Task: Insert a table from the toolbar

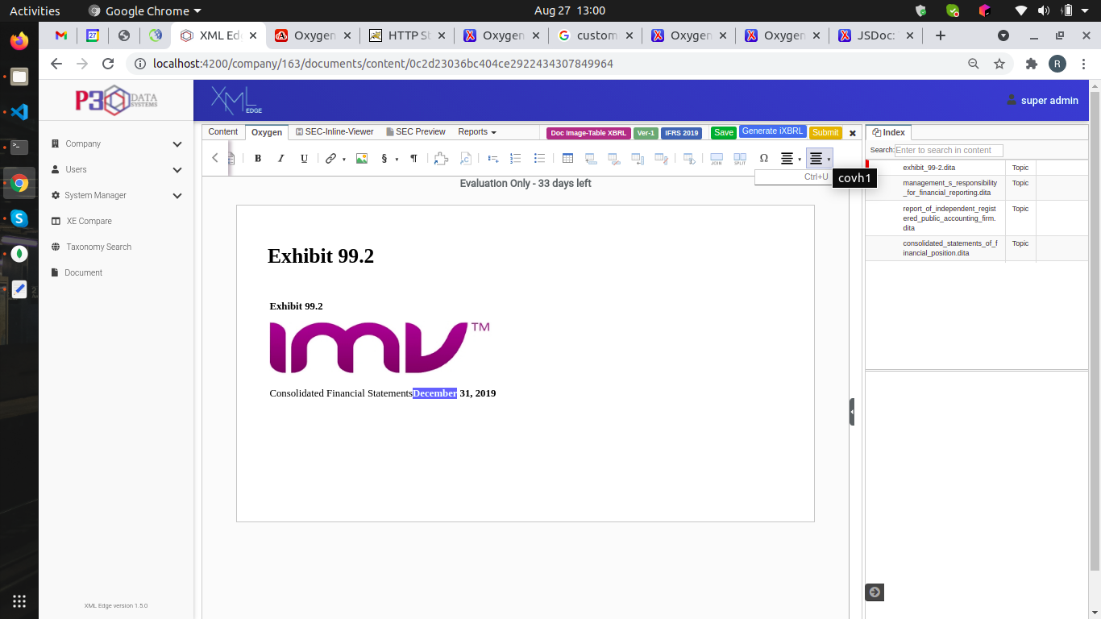Action: 567,159
